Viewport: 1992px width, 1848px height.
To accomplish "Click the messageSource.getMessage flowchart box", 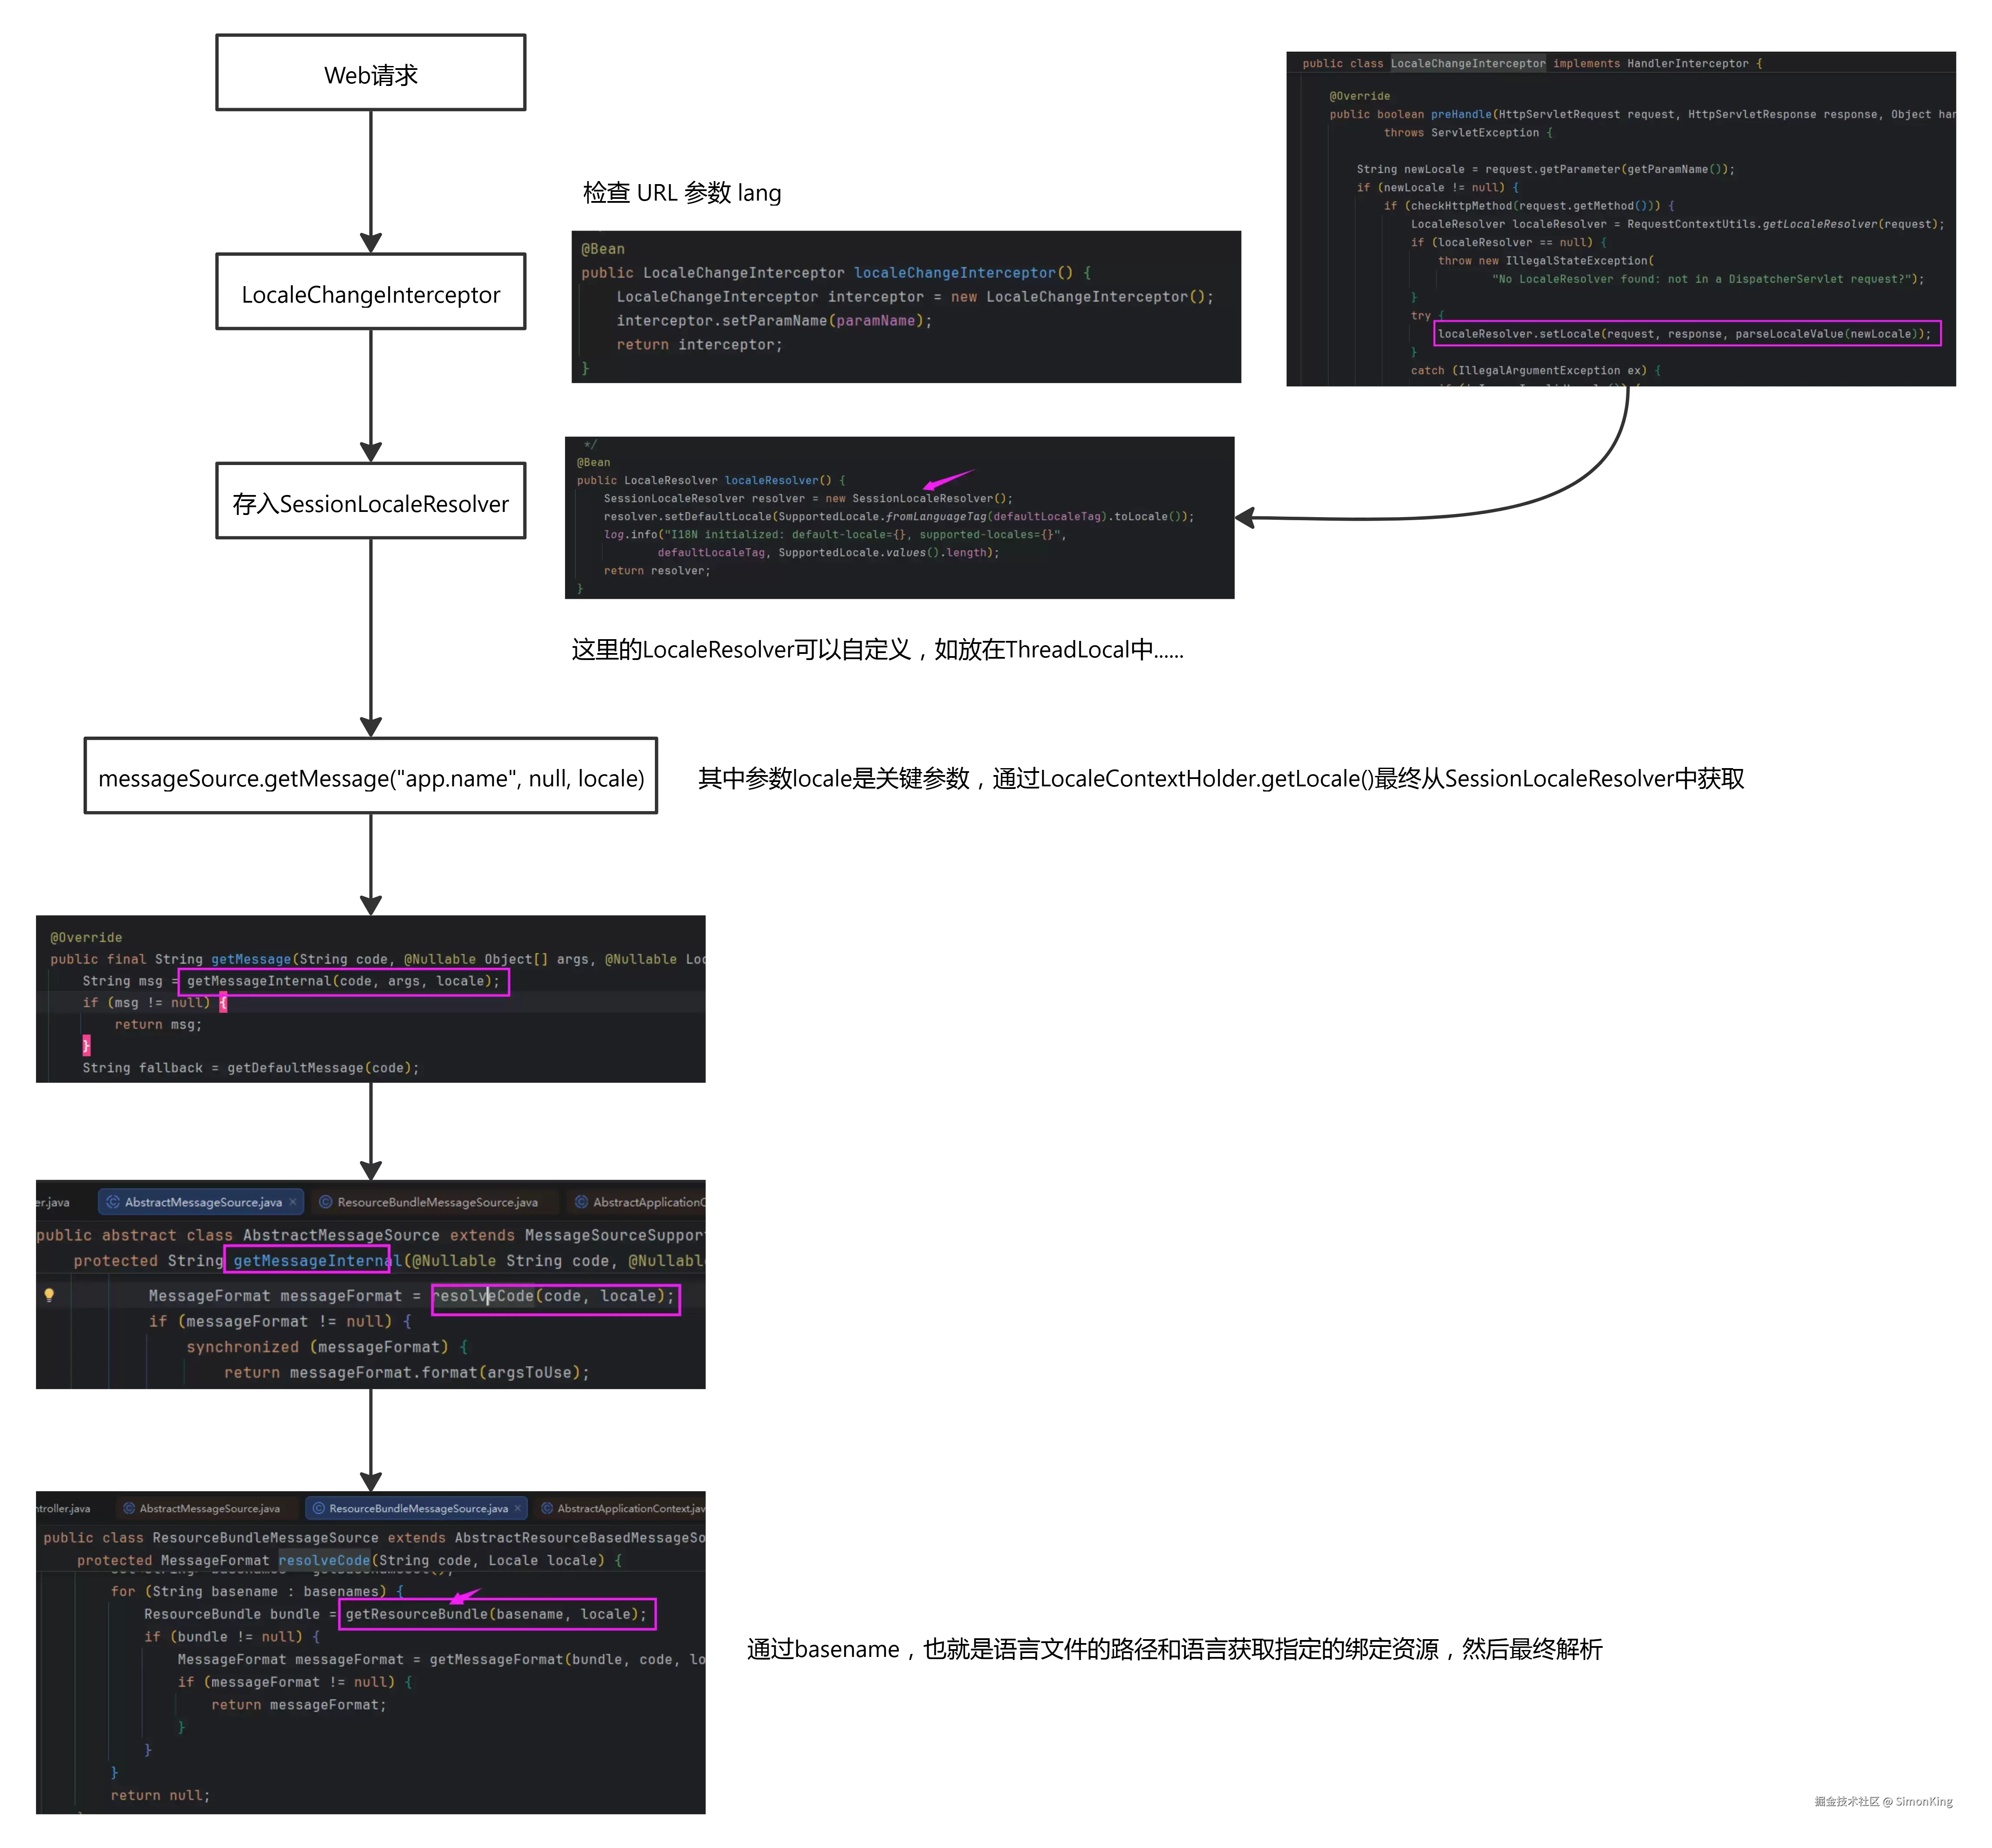I will point(371,776).
